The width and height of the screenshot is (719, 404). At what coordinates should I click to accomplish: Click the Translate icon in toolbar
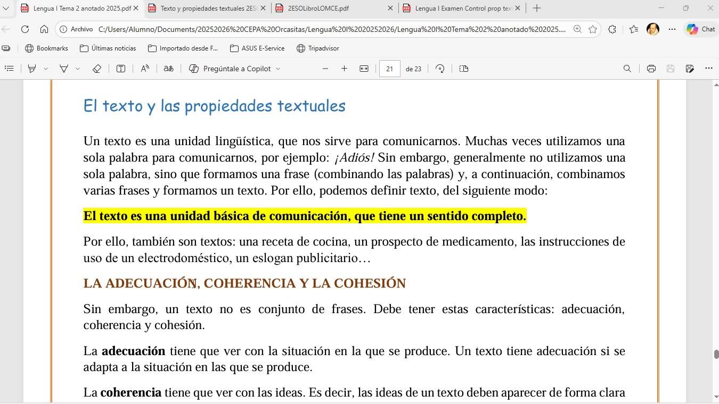coord(168,69)
